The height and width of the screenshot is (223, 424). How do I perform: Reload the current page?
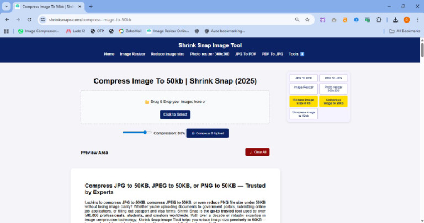click(x=29, y=20)
